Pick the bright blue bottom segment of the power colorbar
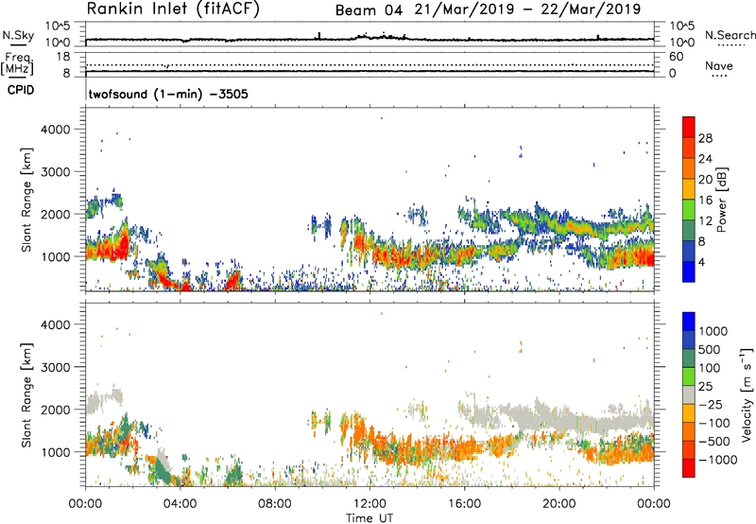This screenshot has height=524, width=756. click(x=689, y=272)
